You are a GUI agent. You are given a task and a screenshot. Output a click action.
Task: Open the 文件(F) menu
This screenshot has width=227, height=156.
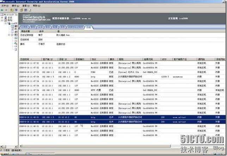(x=5, y=6)
